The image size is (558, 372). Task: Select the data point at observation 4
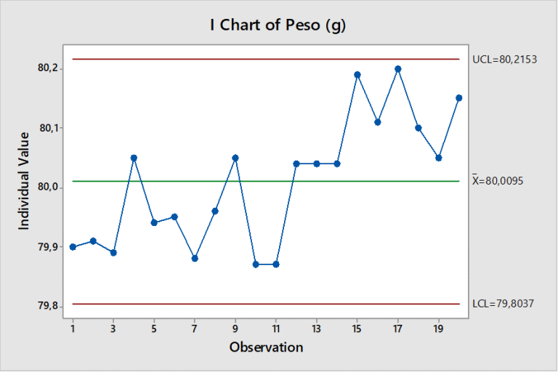(x=134, y=158)
